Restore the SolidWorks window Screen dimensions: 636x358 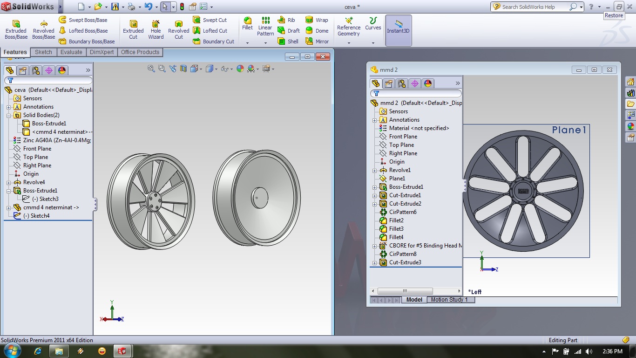619,7
